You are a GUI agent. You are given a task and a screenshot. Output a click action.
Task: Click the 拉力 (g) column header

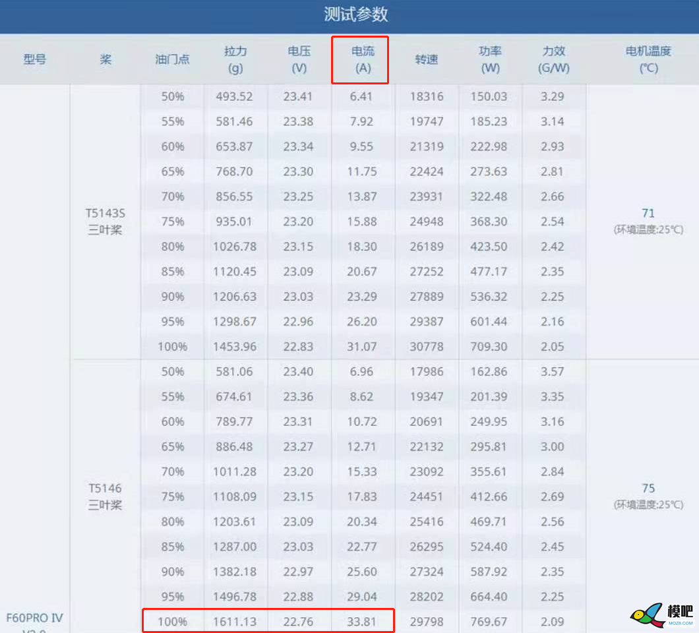pos(235,59)
